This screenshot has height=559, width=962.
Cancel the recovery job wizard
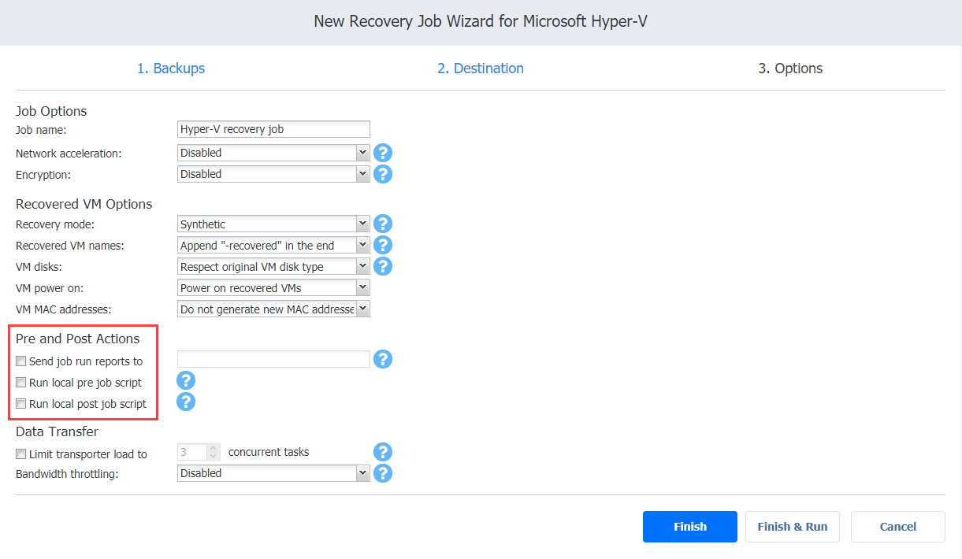[898, 527]
